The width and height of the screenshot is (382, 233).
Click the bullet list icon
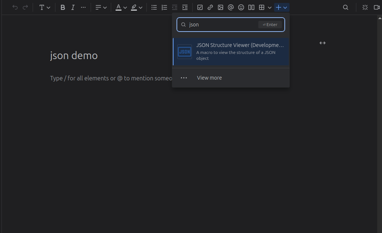pyautogui.click(x=154, y=7)
